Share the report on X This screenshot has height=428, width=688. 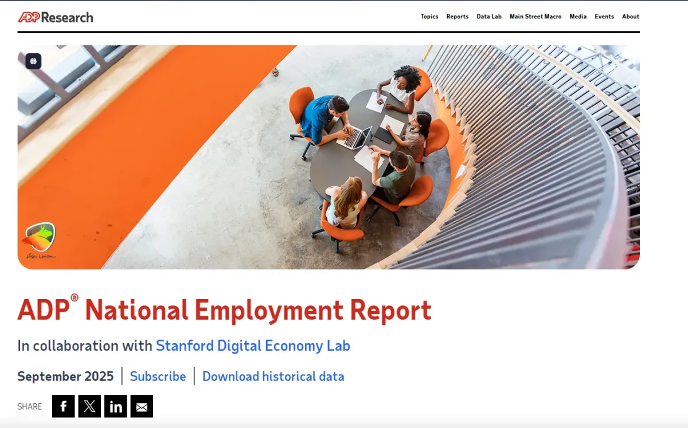point(89,406)
